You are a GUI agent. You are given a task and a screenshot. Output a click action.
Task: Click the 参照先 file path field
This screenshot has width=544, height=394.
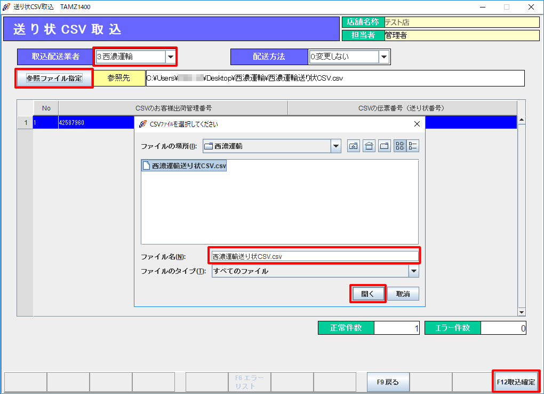click(x=335, y=78)
